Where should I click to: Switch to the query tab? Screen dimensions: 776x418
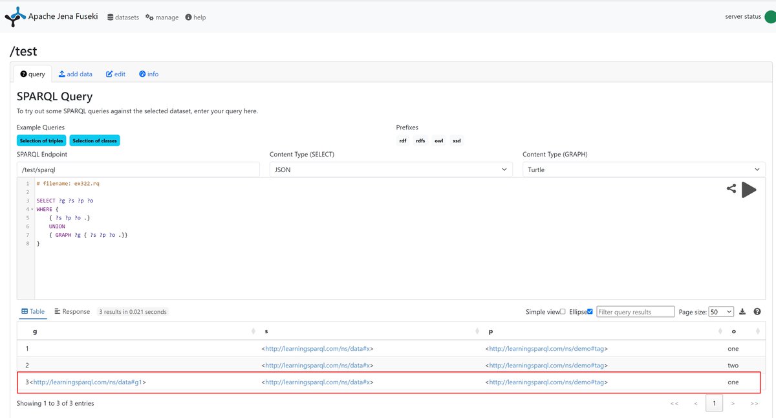33,74
